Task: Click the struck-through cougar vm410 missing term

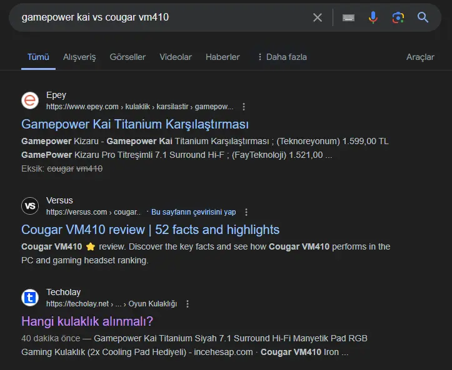Action: 74,168
